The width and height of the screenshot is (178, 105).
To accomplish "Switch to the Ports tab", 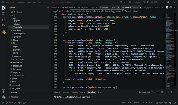I will 100,92.
